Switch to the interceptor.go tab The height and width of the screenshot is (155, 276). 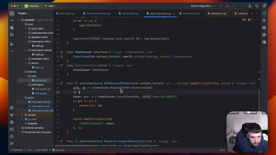66,13
